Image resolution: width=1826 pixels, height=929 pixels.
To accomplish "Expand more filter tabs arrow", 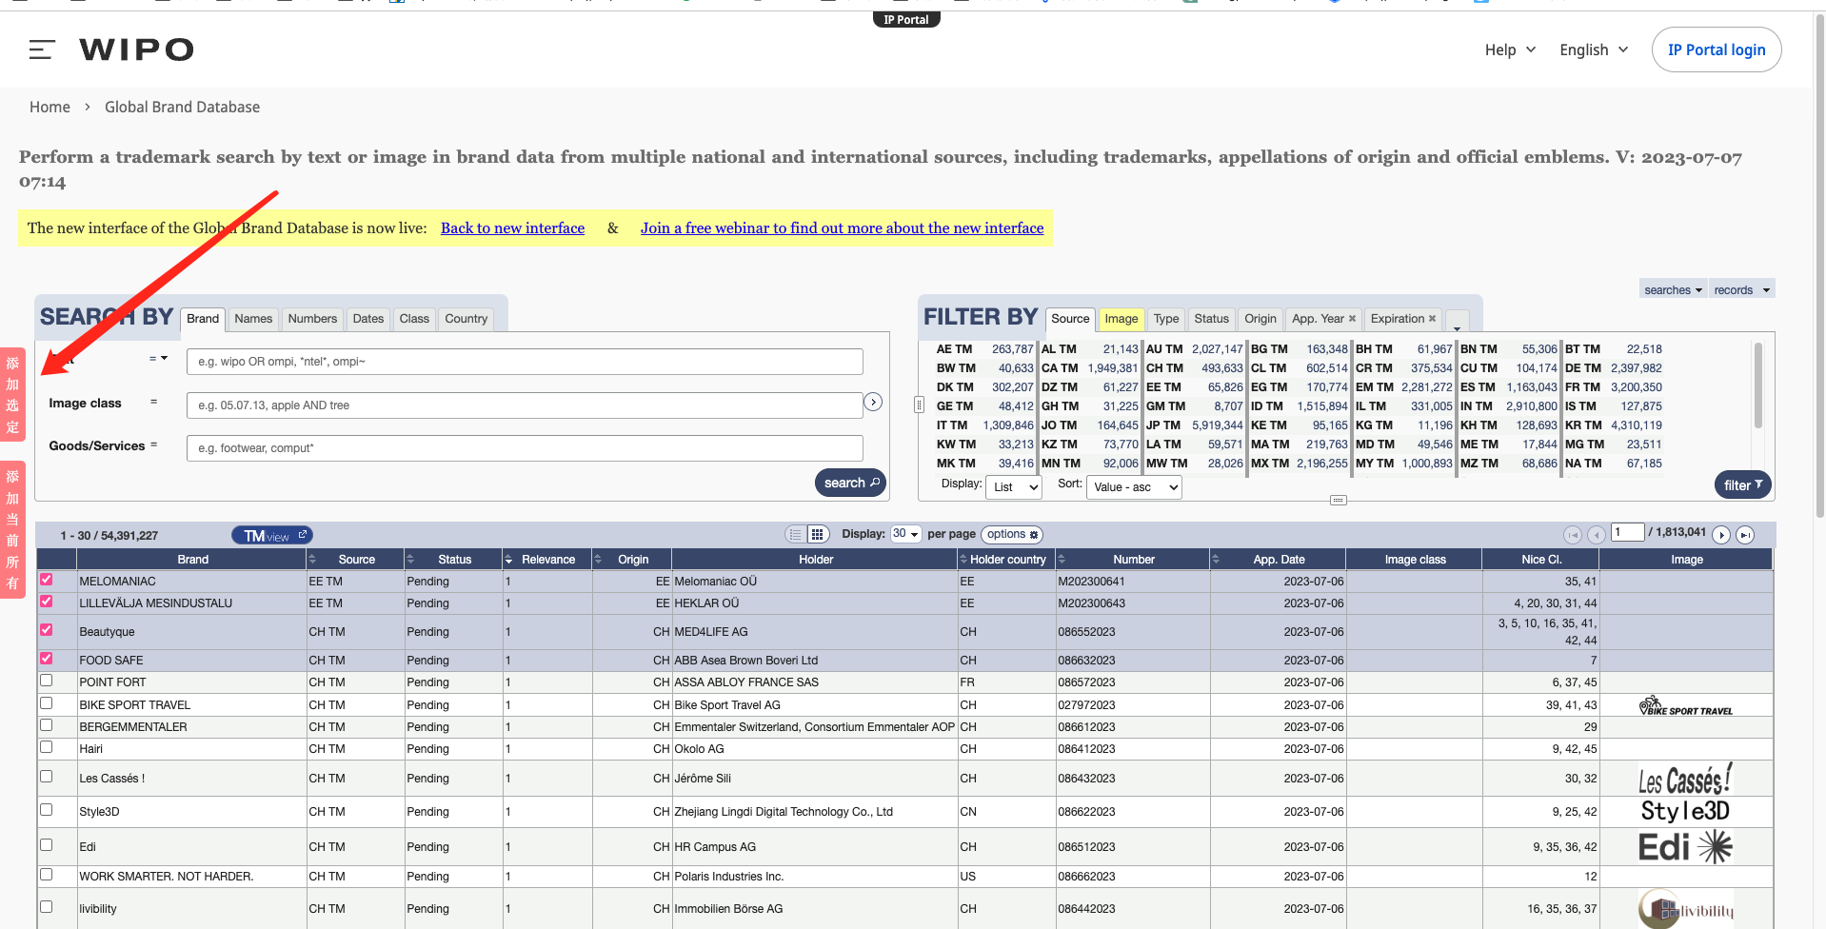I will coord(1457,322).
